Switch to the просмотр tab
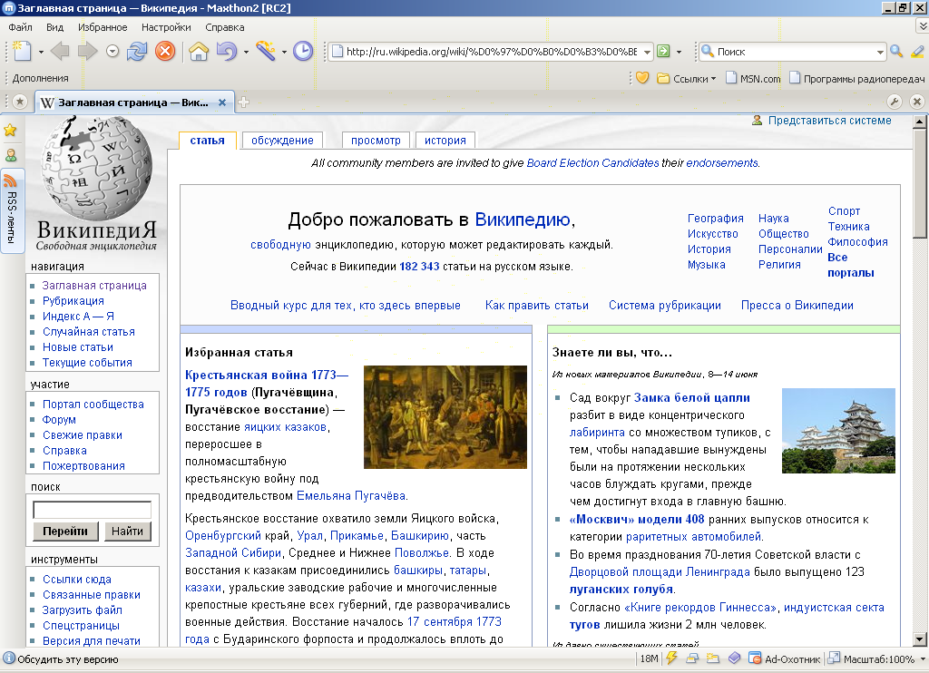The width and height of the screenshot is (929, 673). tap(376, 141)
